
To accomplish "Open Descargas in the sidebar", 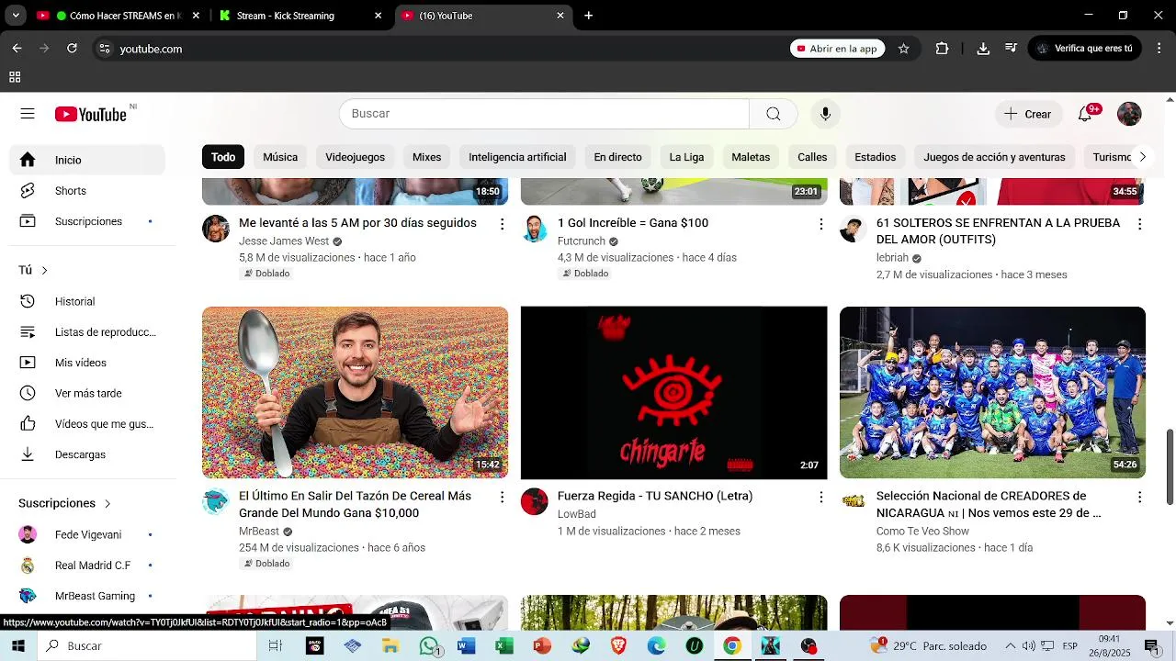I will 88,454.
